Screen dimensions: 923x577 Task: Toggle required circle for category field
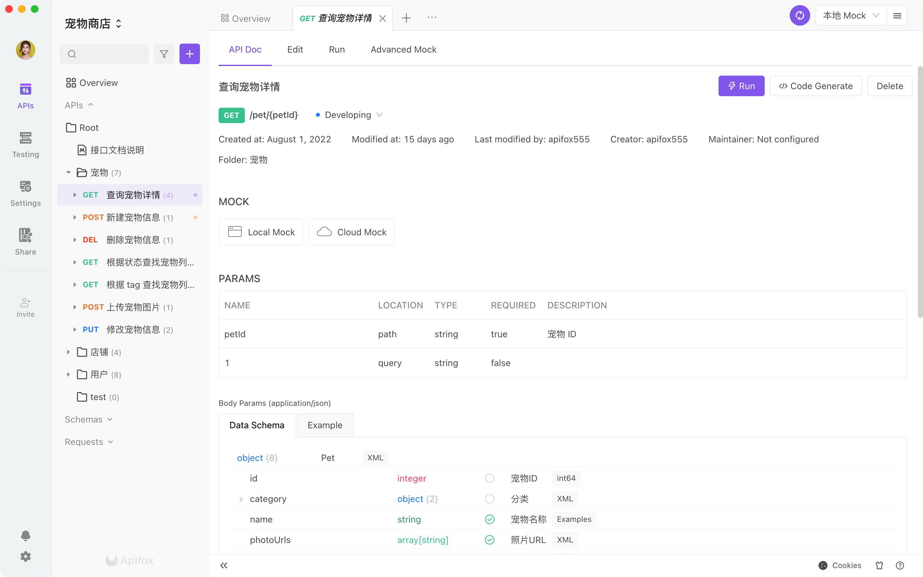point(490,499)
